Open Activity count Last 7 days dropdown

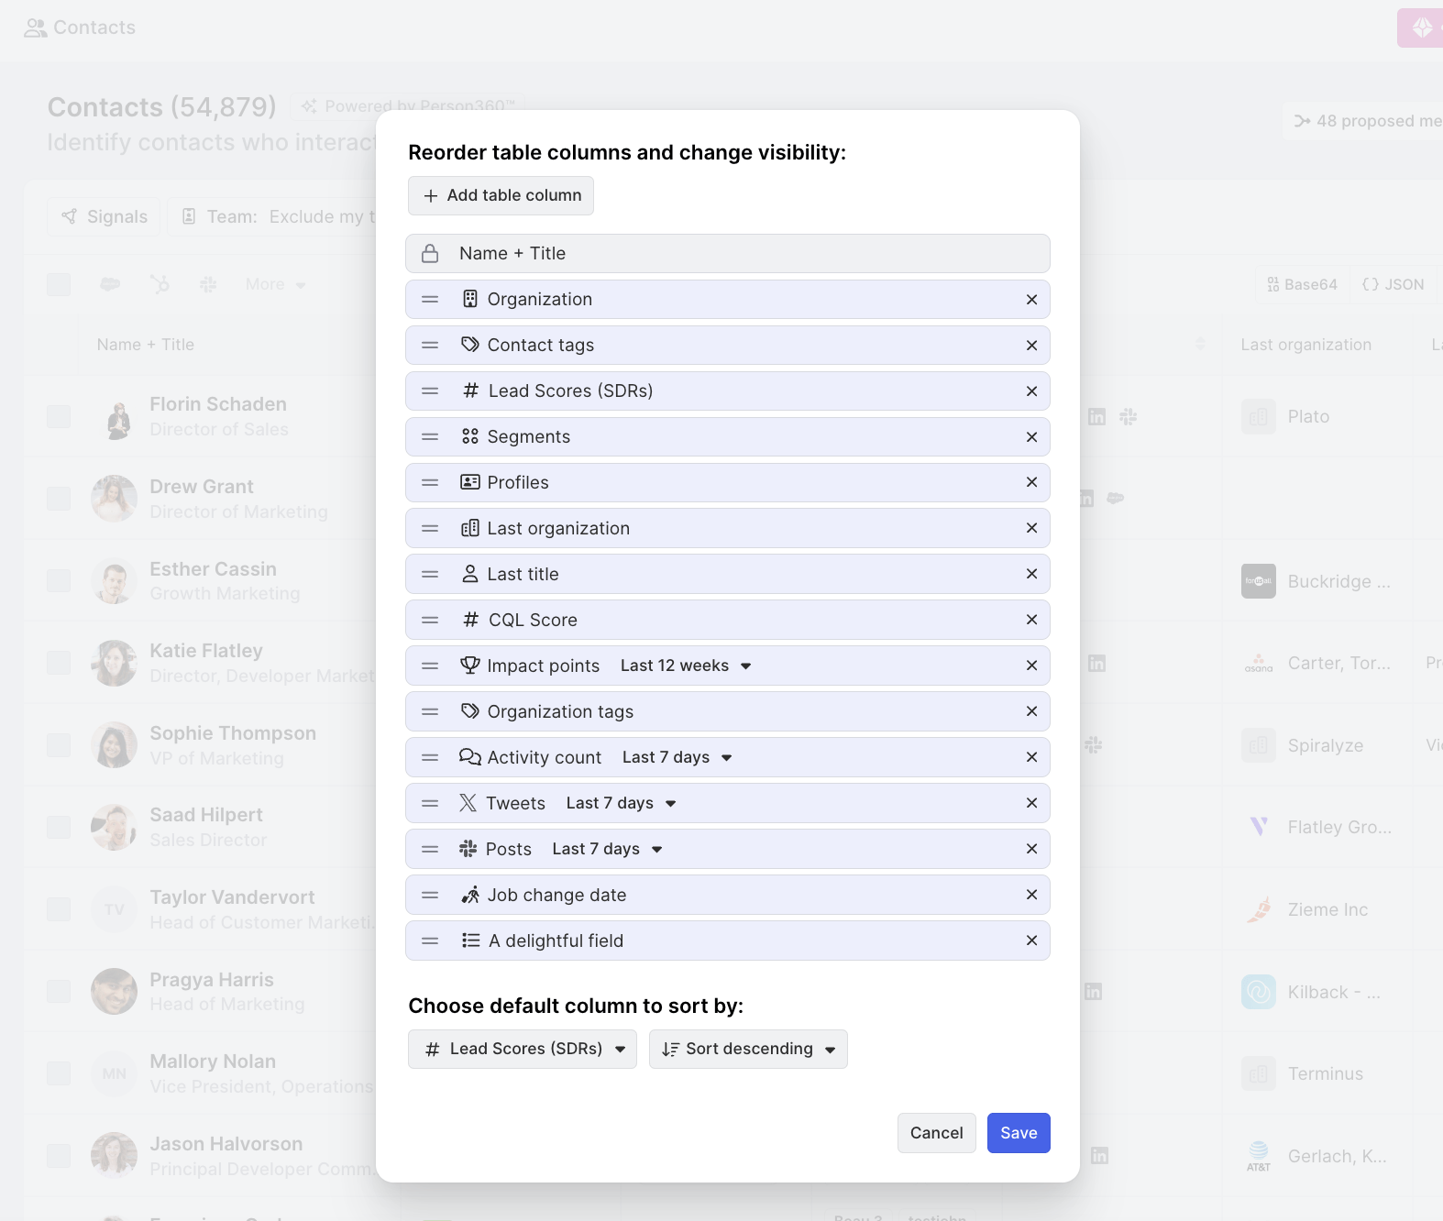click(x=677, y=758)
